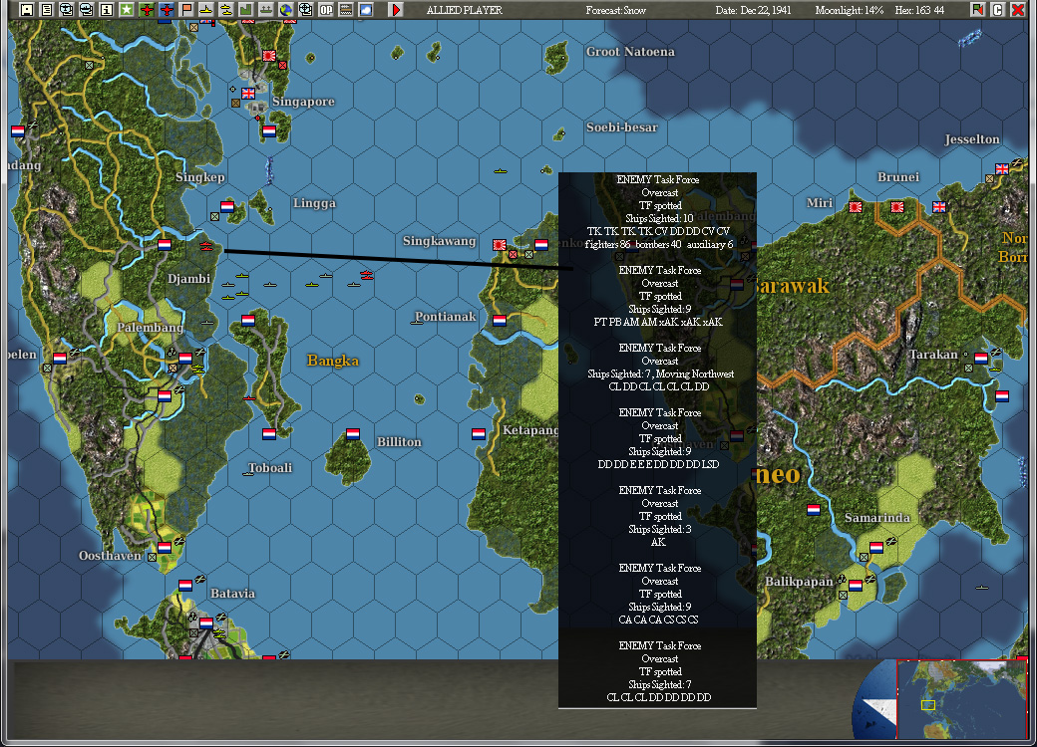The image size is (1037, 747).
Task: Open the OP operations report
Action: tap(326, 10)
